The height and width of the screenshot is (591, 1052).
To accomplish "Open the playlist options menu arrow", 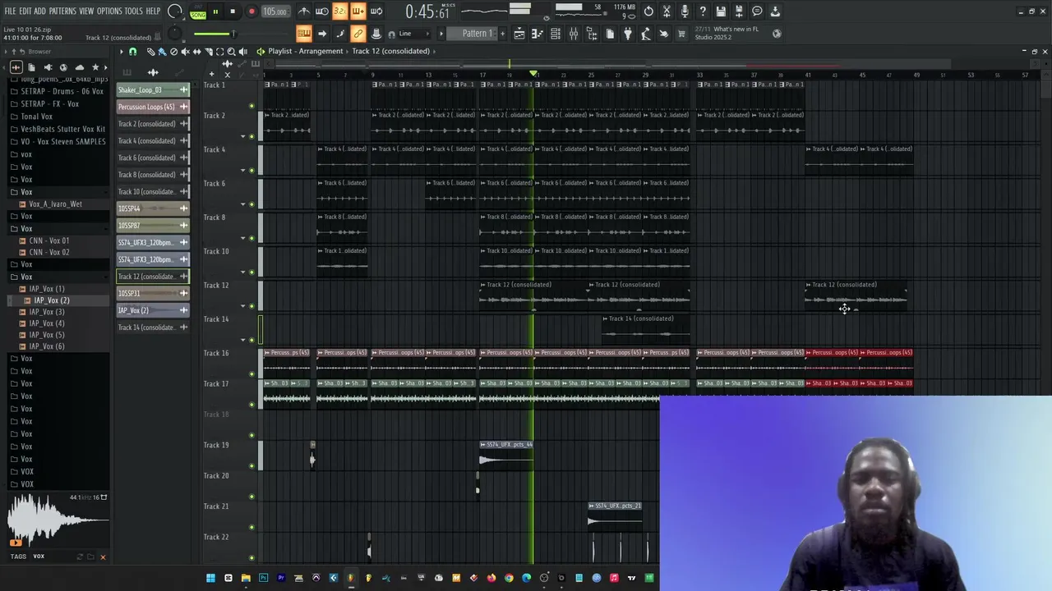I will [x=121, y=52].
